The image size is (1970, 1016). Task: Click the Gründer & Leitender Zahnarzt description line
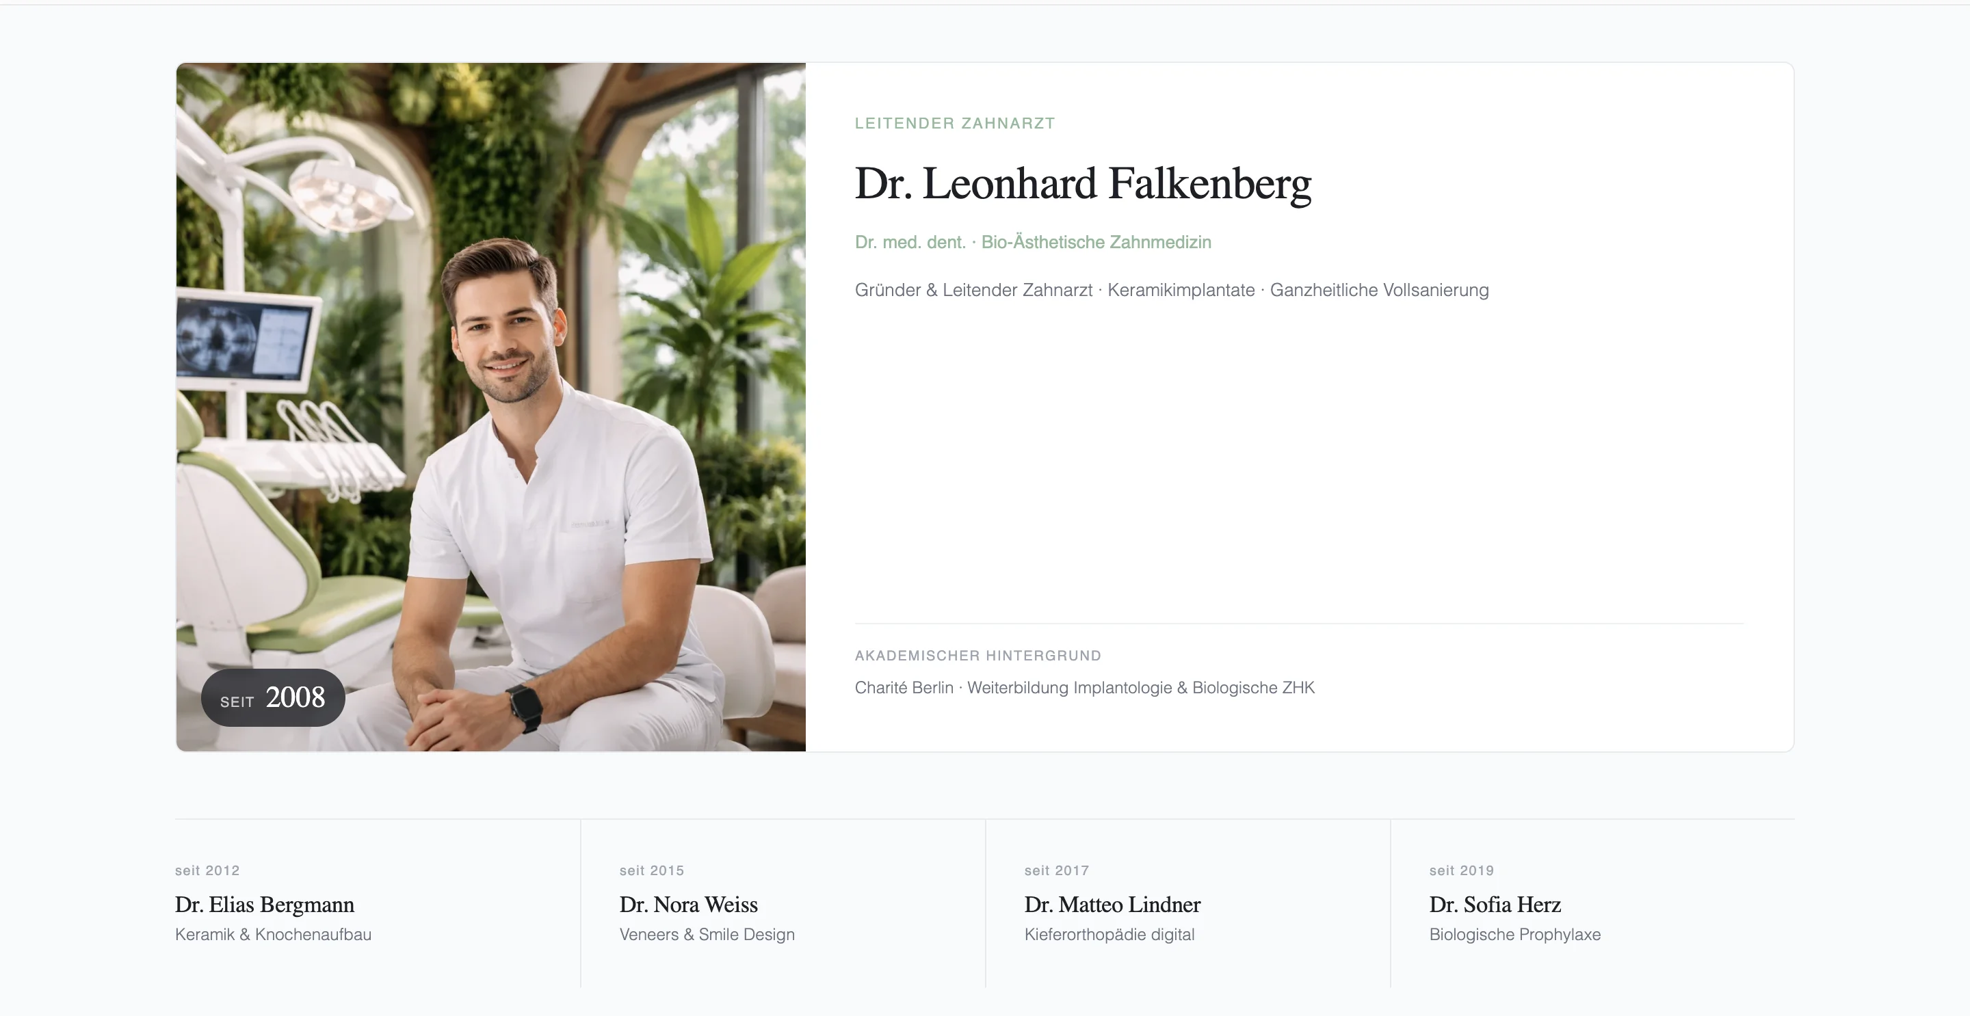click(1172, 291)
